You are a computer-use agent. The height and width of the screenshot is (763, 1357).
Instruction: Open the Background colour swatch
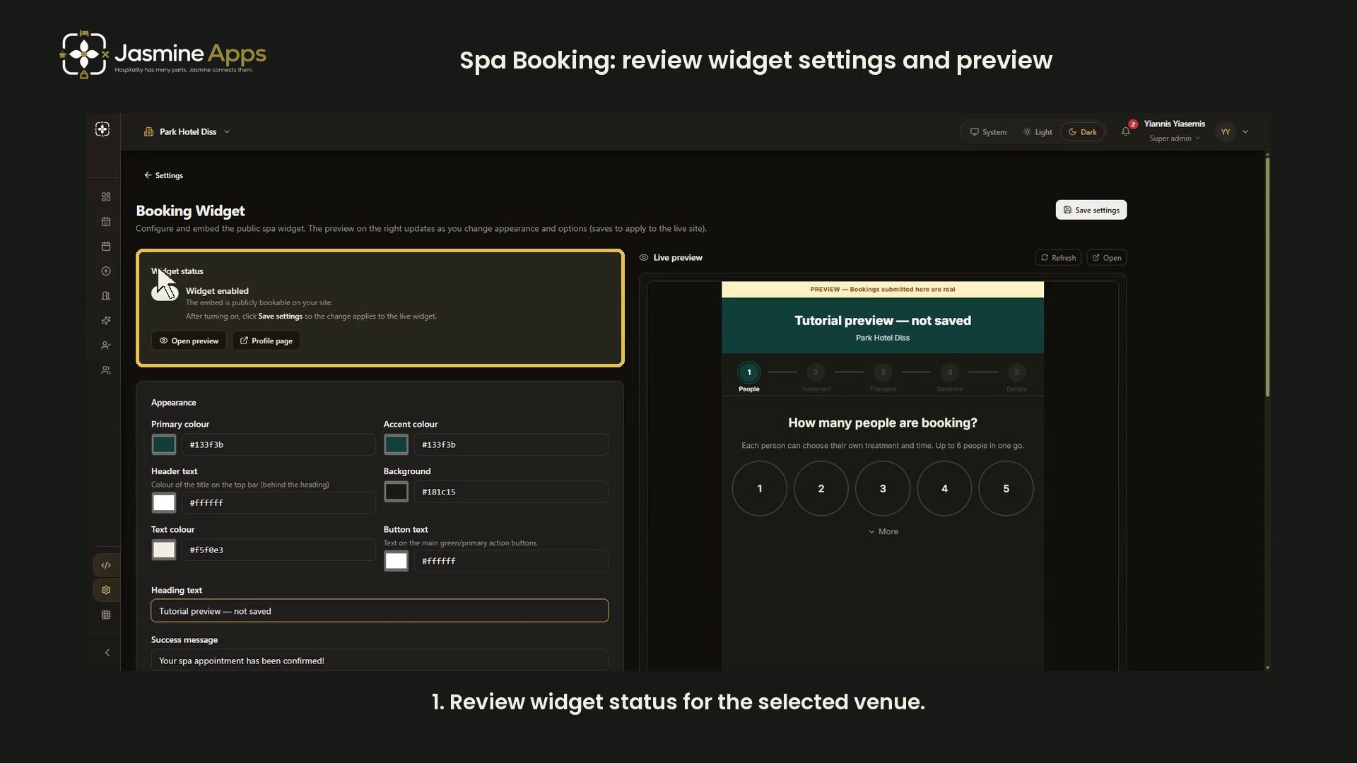396,492
